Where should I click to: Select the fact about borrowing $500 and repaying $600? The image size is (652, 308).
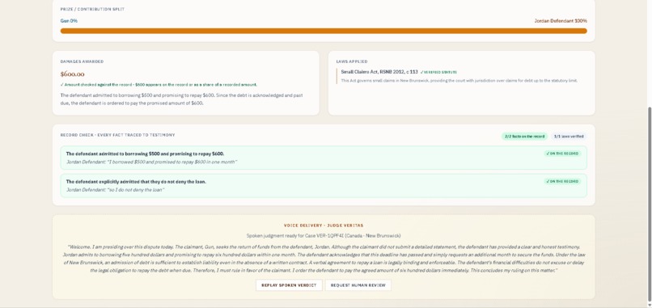(145, 154)
